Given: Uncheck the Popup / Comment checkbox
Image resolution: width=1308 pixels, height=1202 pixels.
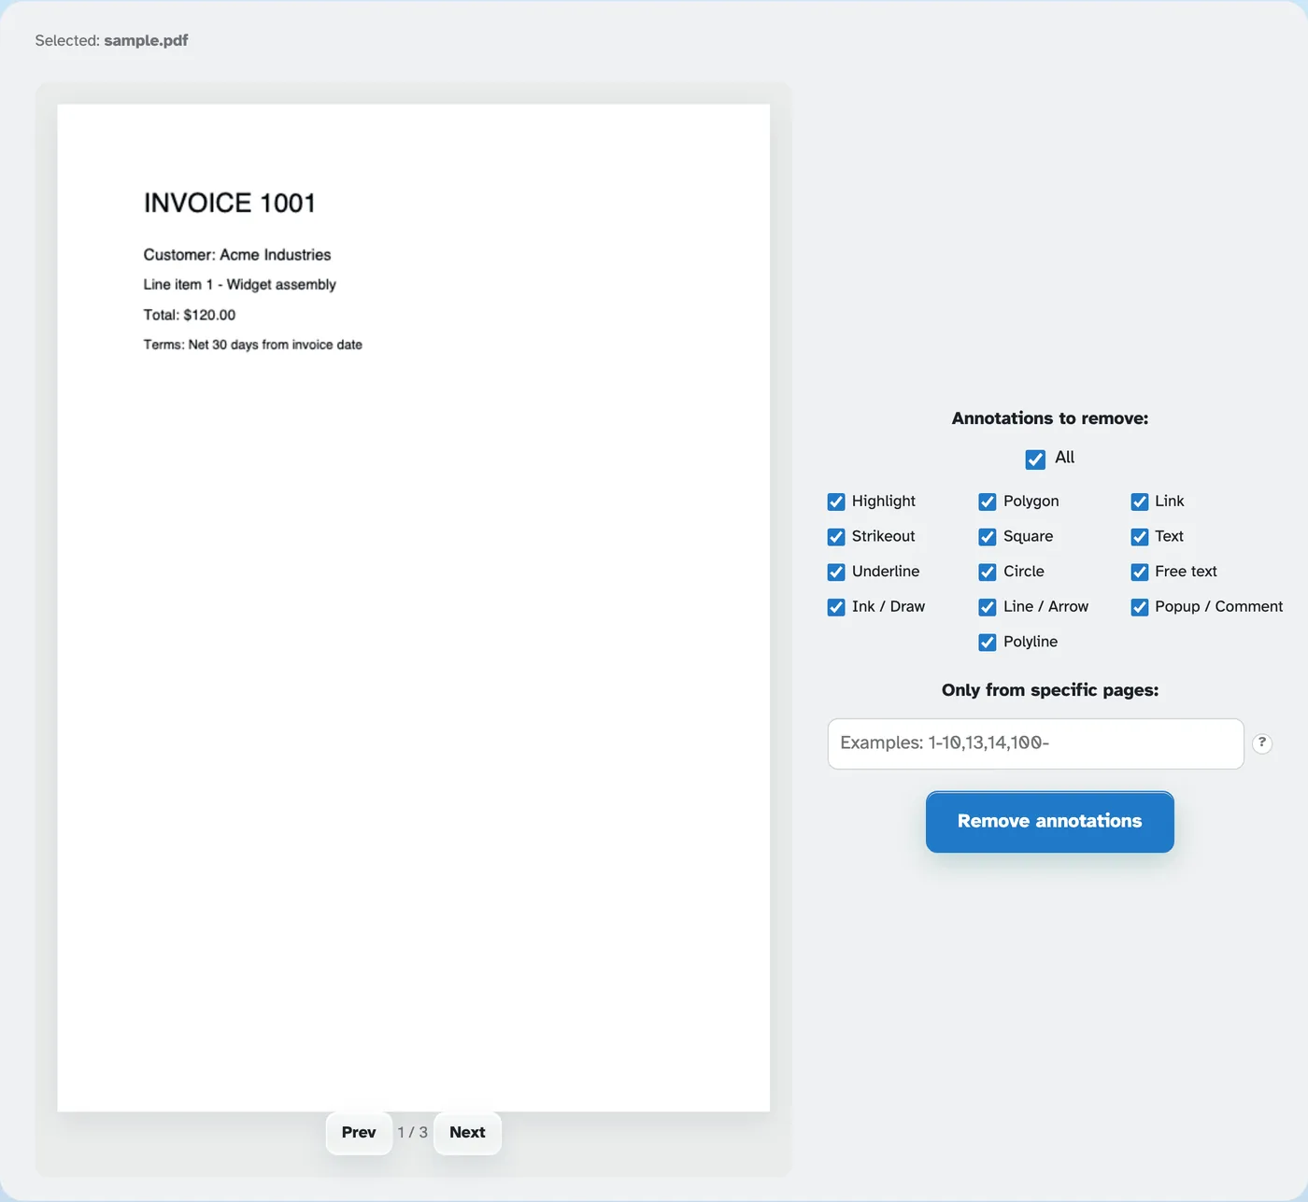Looking at the screenshot, I should tap(1140, 607).
